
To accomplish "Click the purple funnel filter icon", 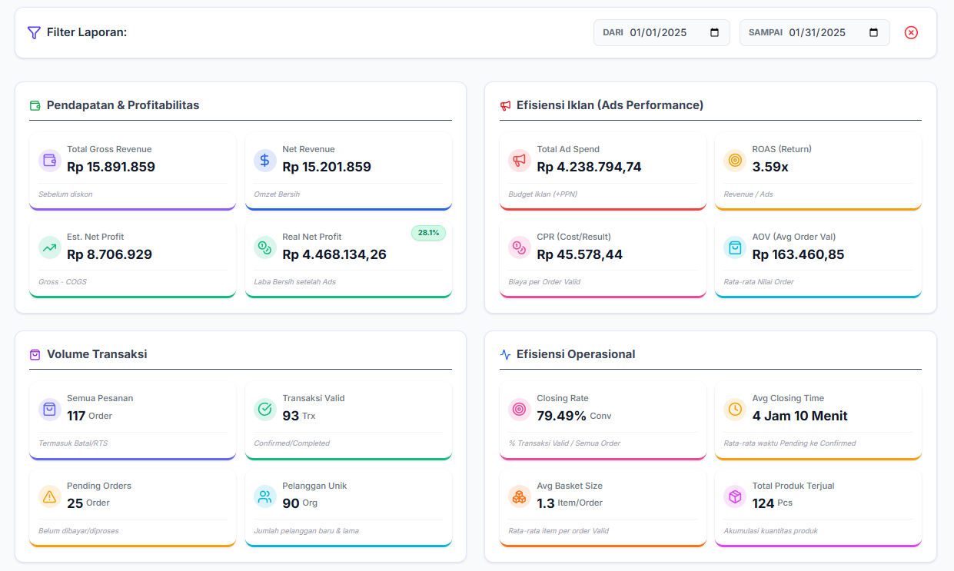I will click(32, 32).
